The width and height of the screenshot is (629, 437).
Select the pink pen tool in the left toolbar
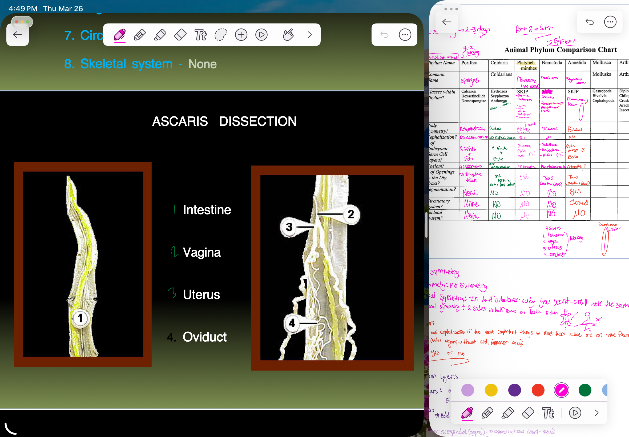click(x=119, y=35)
